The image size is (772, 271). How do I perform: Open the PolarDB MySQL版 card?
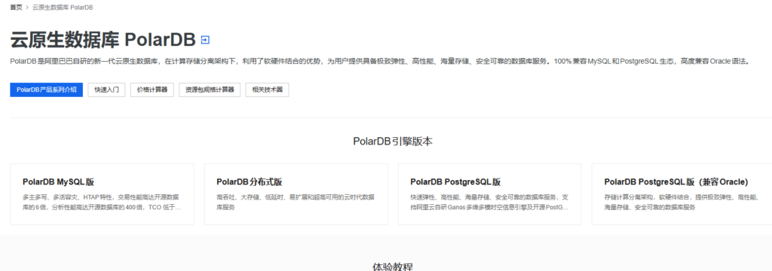coord(102,194)
